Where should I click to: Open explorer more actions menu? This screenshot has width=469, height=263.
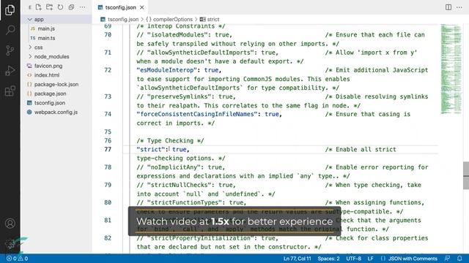[x=82, y=7]
